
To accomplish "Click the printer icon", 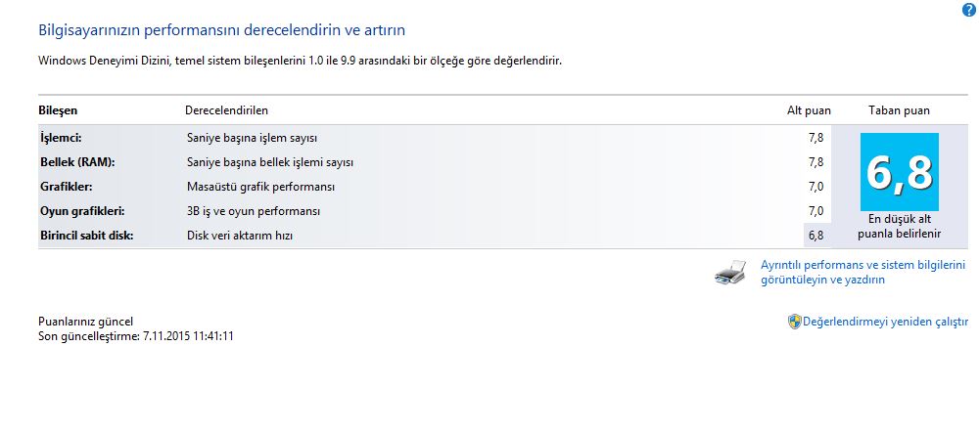I will [730, 274].
